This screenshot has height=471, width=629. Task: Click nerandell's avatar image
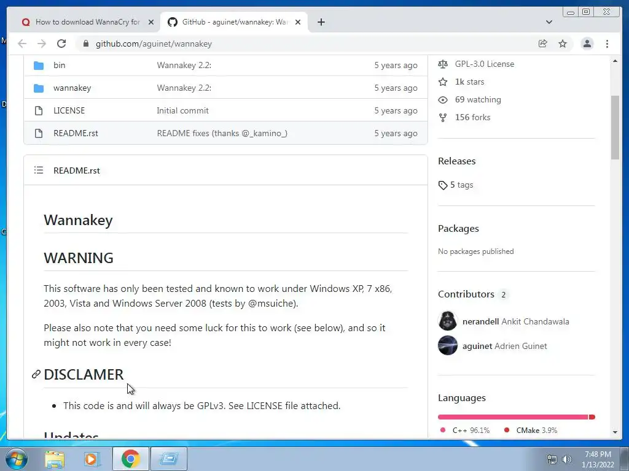448,321
